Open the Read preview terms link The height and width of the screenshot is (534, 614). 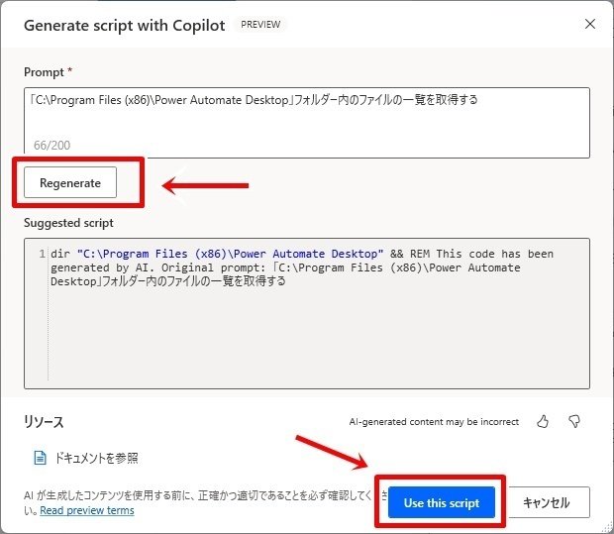point(87,510)
